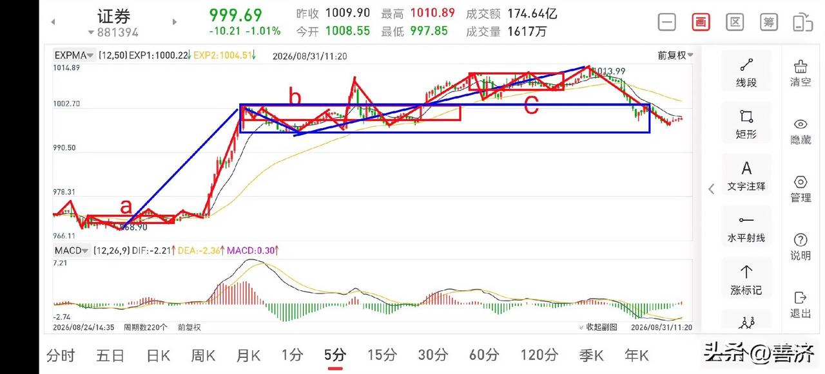
Task: Toggle drawings visibility with 隐藏 eye
Action: tap(801, 131)
